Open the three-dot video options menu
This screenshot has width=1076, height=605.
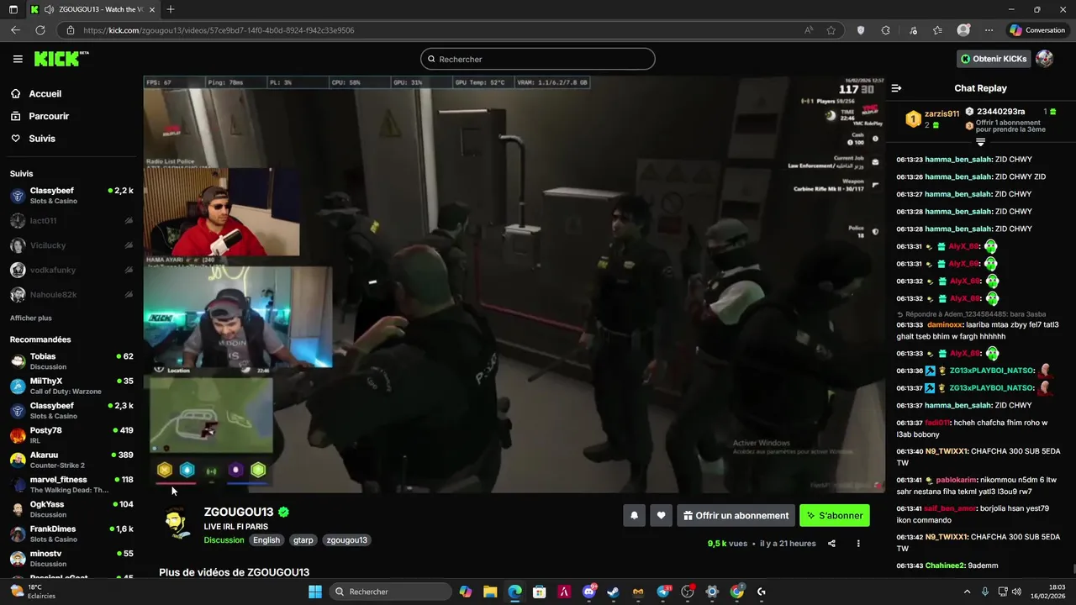(x=858, y=544)
